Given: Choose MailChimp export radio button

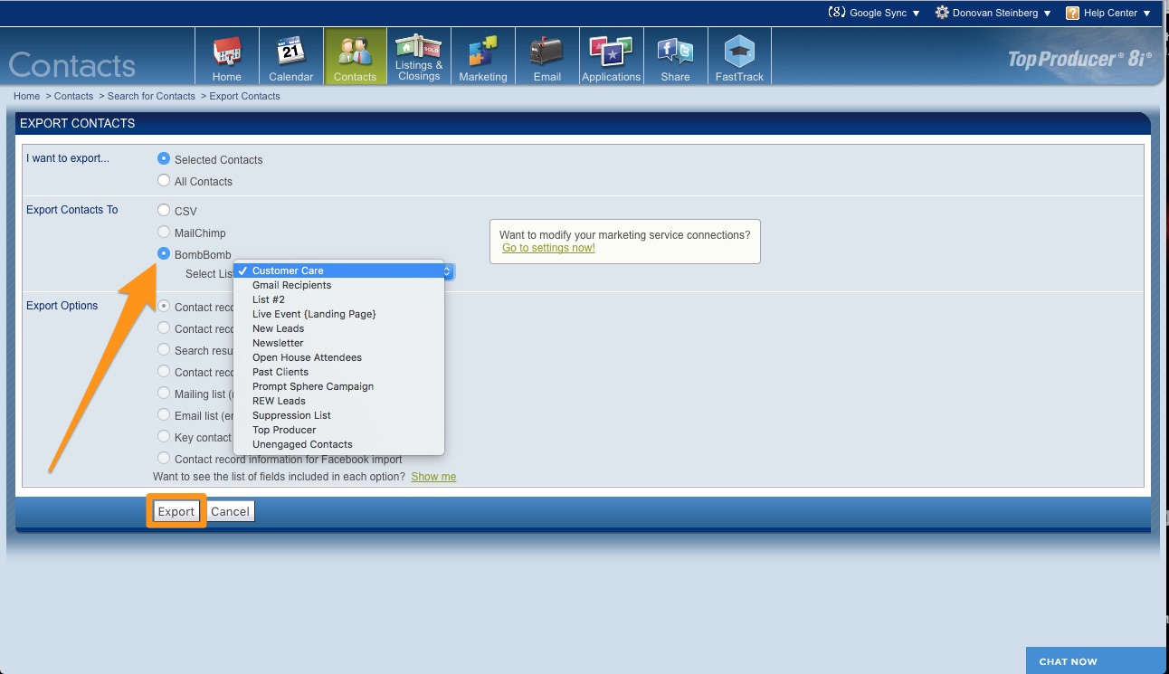Looking at the screenshot, I should (164, 232).
